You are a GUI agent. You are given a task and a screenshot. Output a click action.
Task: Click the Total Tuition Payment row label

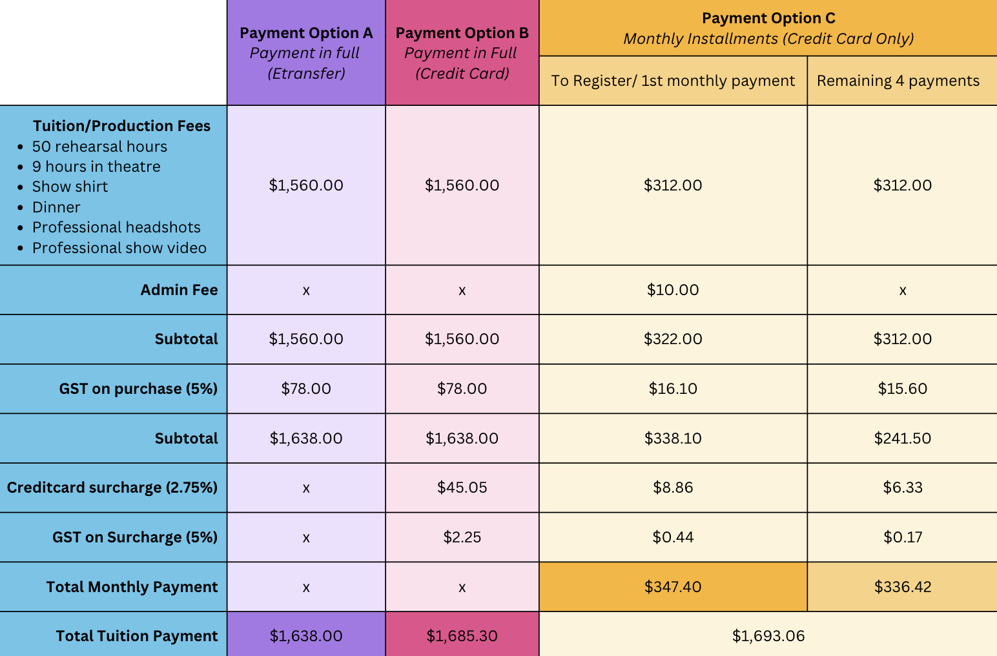tap(137, 636)
